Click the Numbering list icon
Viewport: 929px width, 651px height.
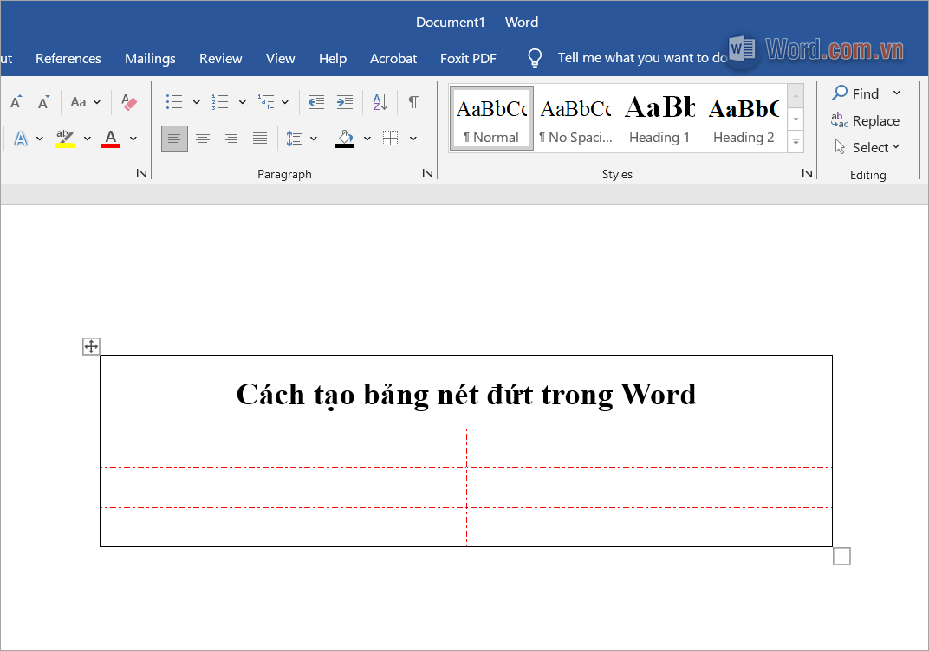pos(221,101)
